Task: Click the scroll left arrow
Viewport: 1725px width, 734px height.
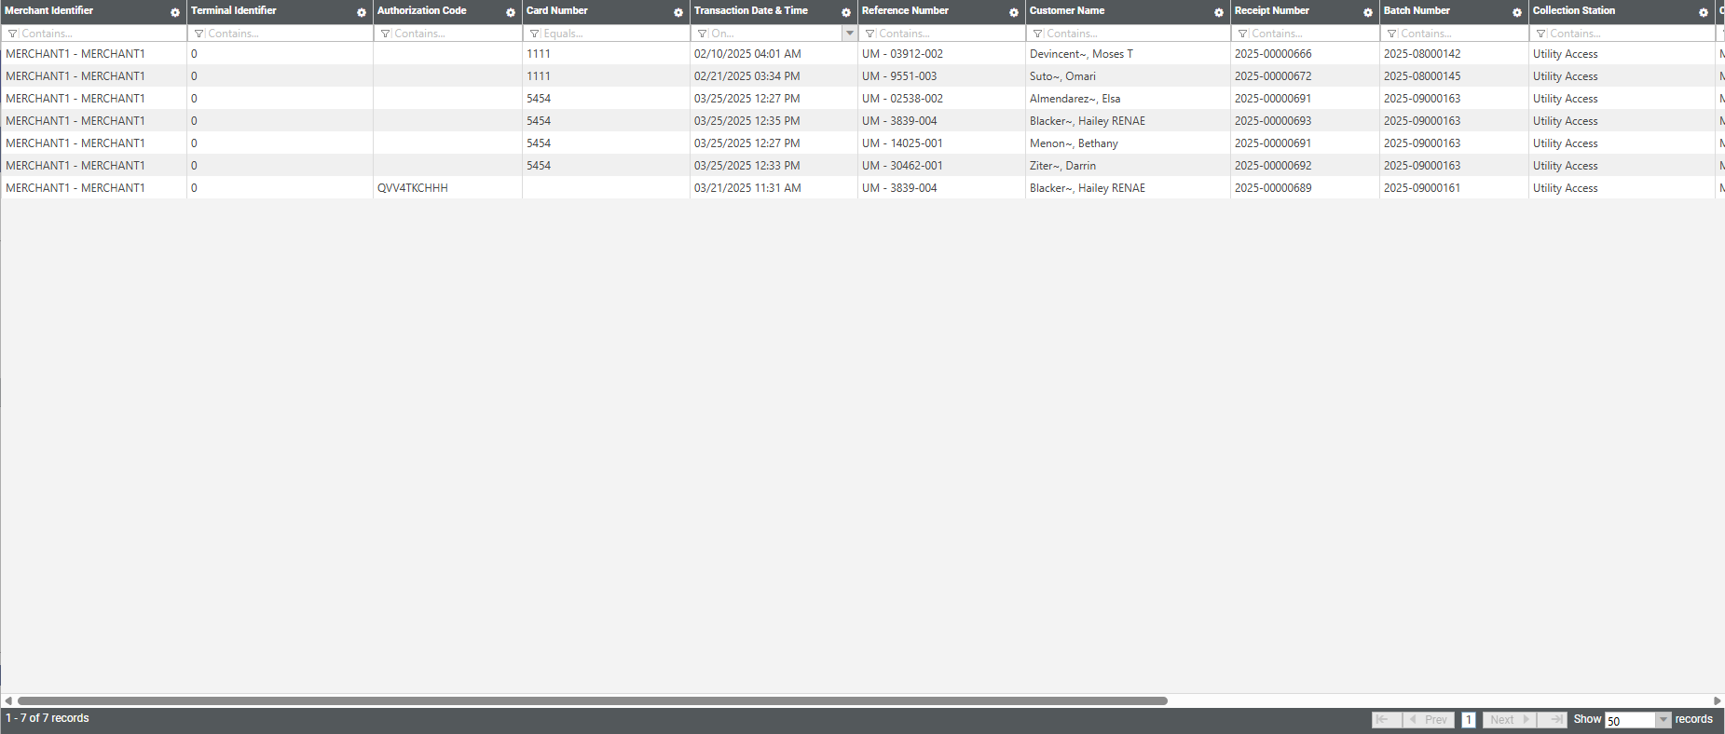Action: click(7, 700)
